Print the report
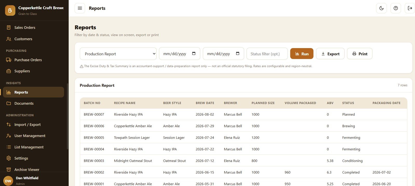The height and width of the screenshot is (186, 415). [360, 54]
